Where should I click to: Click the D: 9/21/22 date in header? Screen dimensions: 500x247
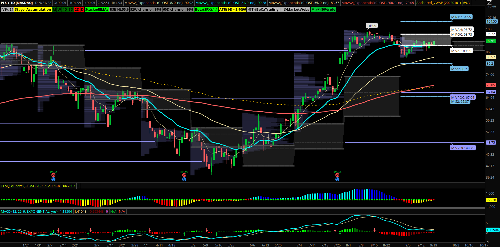[43, 3]
